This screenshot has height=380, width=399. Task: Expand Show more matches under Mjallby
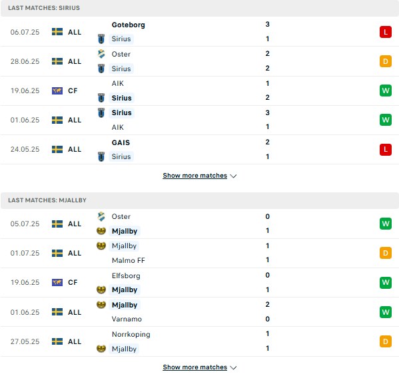point(195,367)
